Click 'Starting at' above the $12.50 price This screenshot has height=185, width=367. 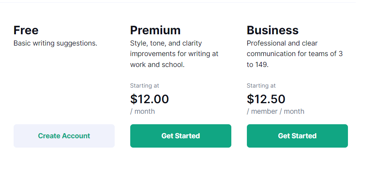click(261, 86)
